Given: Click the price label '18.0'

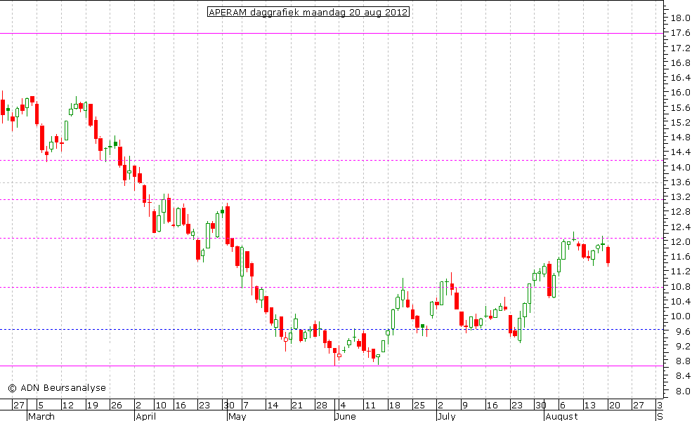Looking at the screenshot, I should point(680,18).
